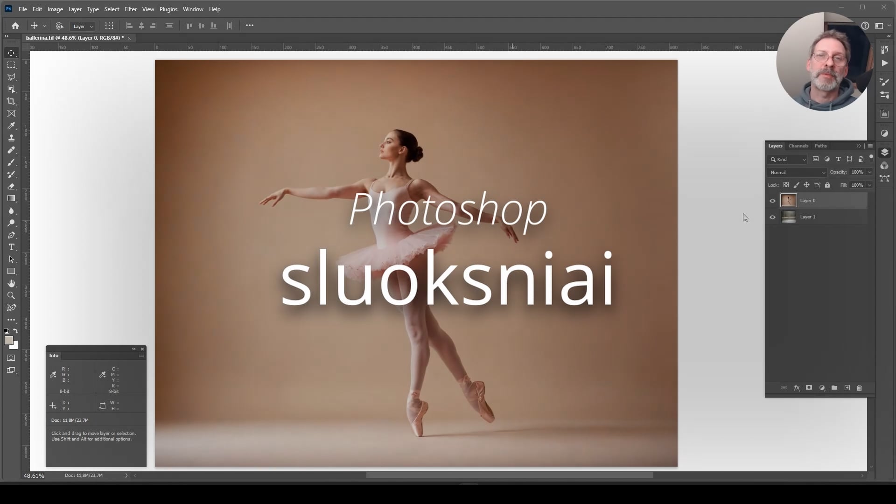Select the Lasso tool
The width and height of the screenshot is (896, 504).
pos(11,77)
